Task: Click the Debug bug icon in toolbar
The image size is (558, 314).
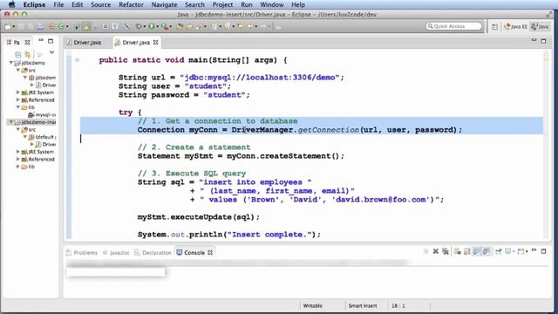Action: pyautogui.click(x=139, y=26)
